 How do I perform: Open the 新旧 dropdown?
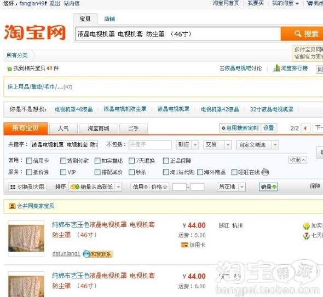click(x=187, y=145)
